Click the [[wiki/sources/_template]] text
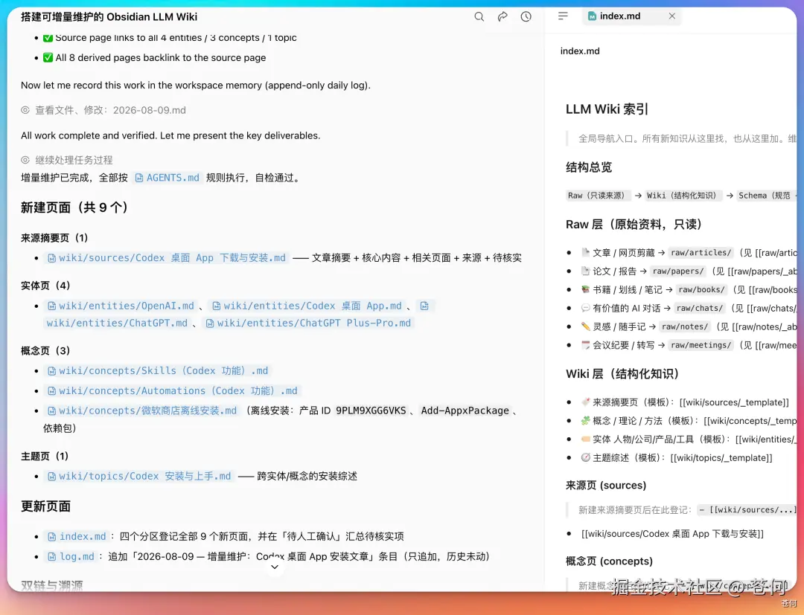Image resolution: width=804 pixels, height=615 pixels. [734, 402]
